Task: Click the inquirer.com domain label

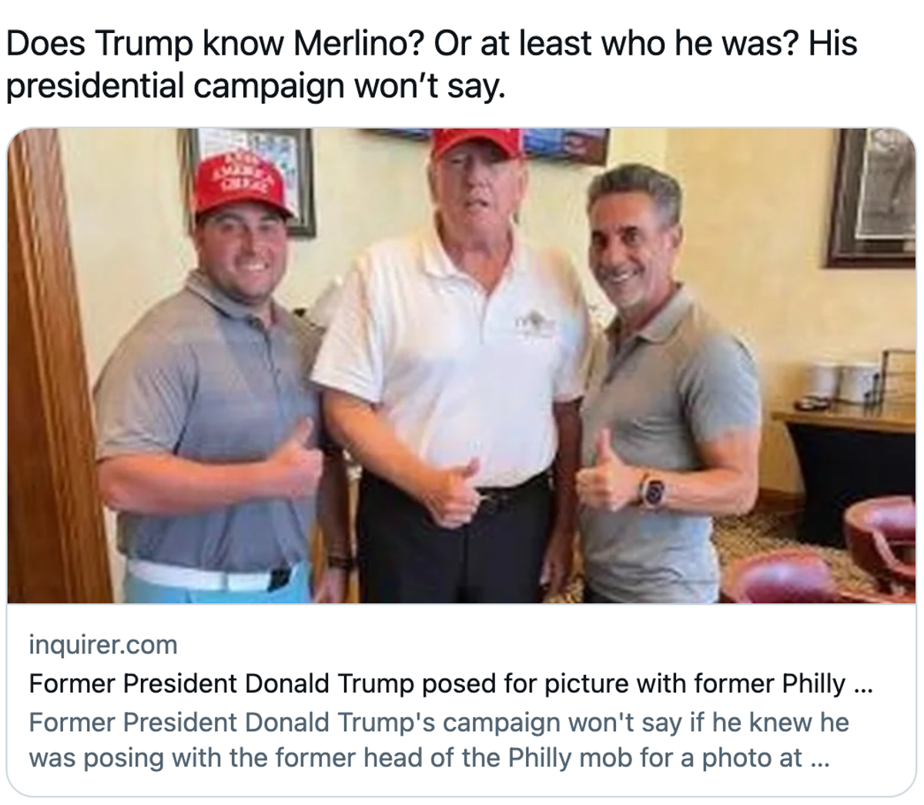Action: (103, 644)
